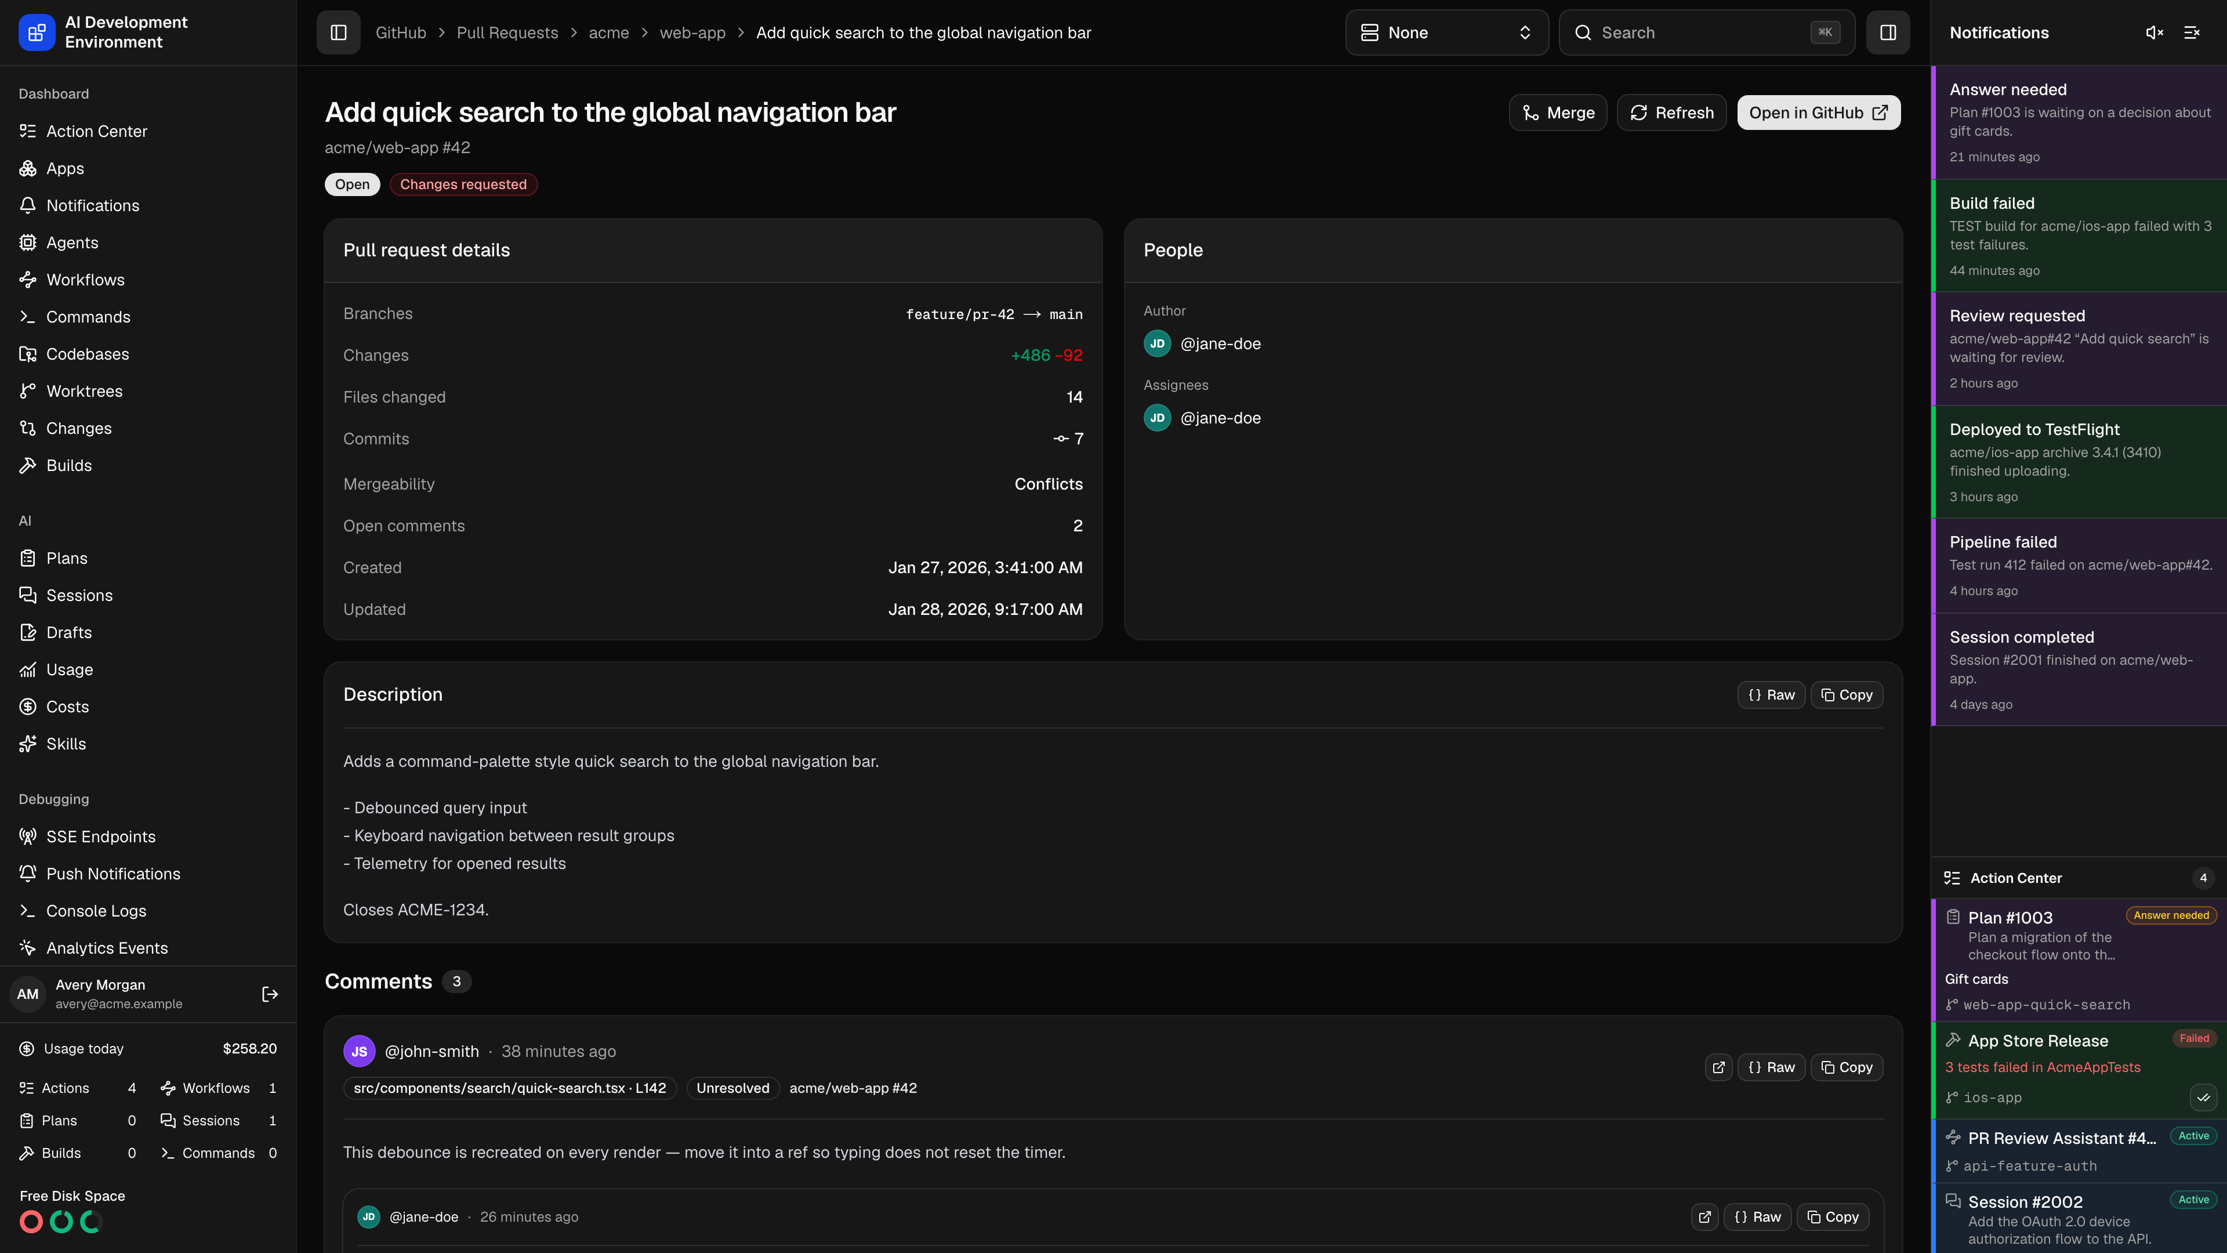
Task: Show raw description
Action: (1771, 696)
